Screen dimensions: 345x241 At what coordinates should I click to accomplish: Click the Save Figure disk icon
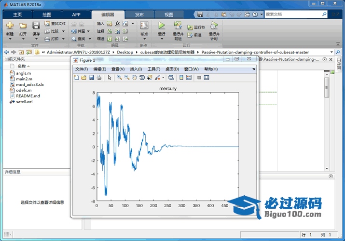pos(91,77)
